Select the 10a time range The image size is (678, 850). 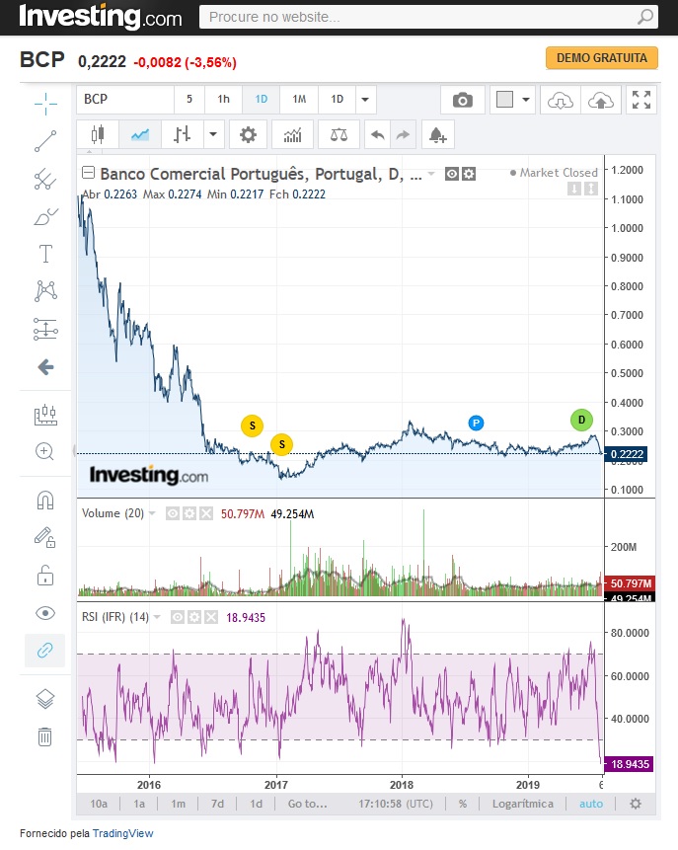click(99, 804)
